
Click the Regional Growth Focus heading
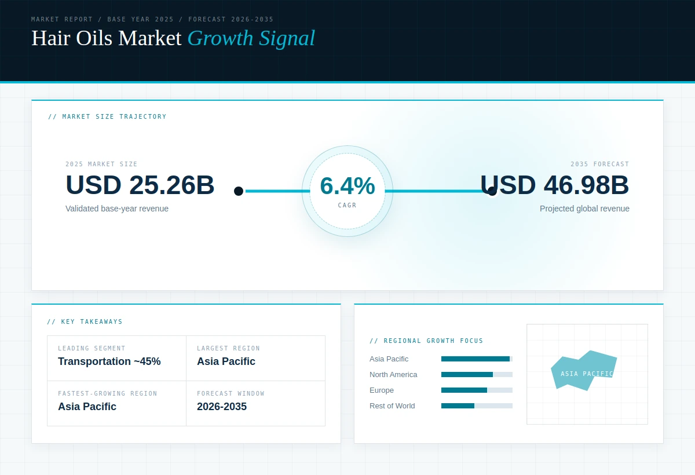(x=426, y=341)
